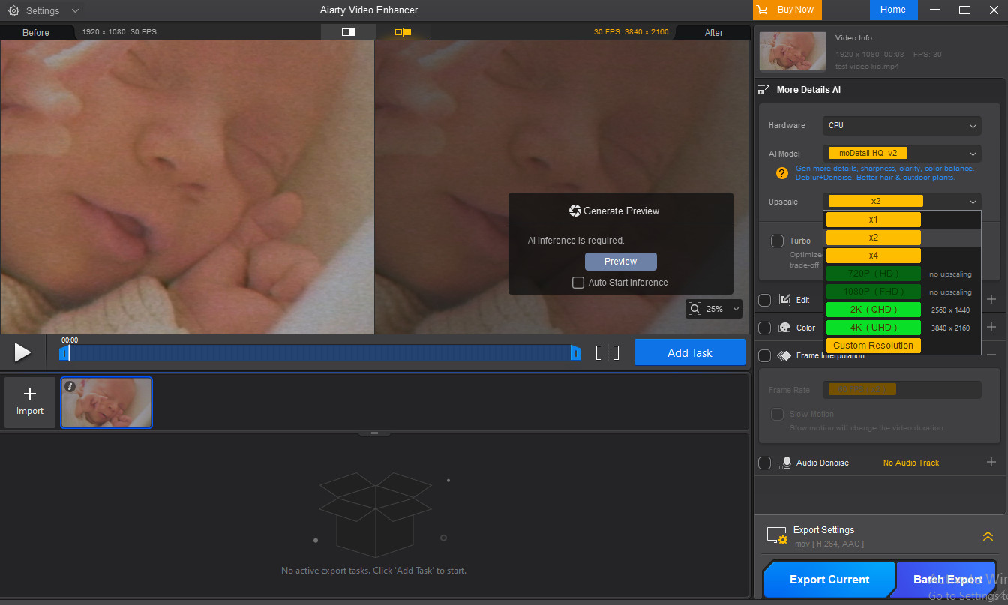The width and height of the screenshot is (1008, 605).
Task: Go to the Home tab
Action: coord(893,10)
